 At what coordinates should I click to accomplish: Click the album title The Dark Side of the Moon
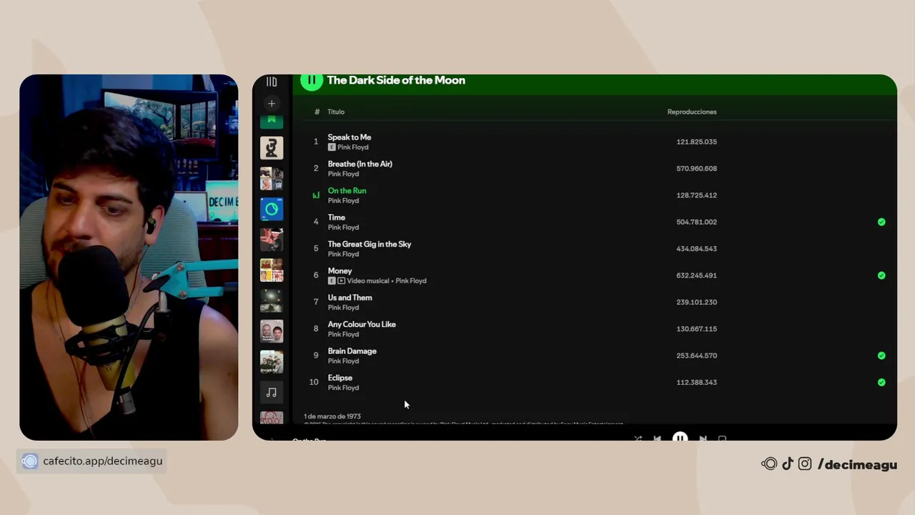click(396, 80)
